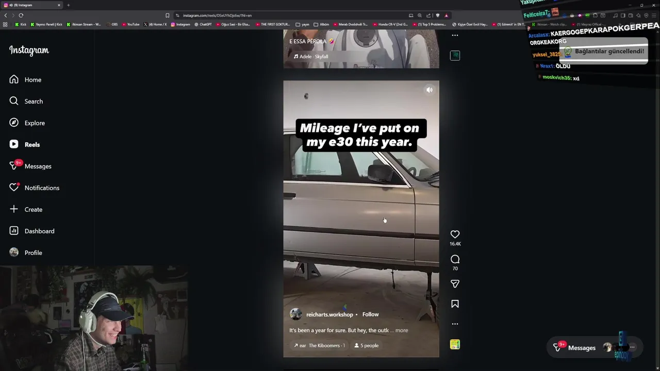The width and height of the screenshot is (660, 371).
Task: Go to Profile in the sidebar
Action: pos(26,253)
